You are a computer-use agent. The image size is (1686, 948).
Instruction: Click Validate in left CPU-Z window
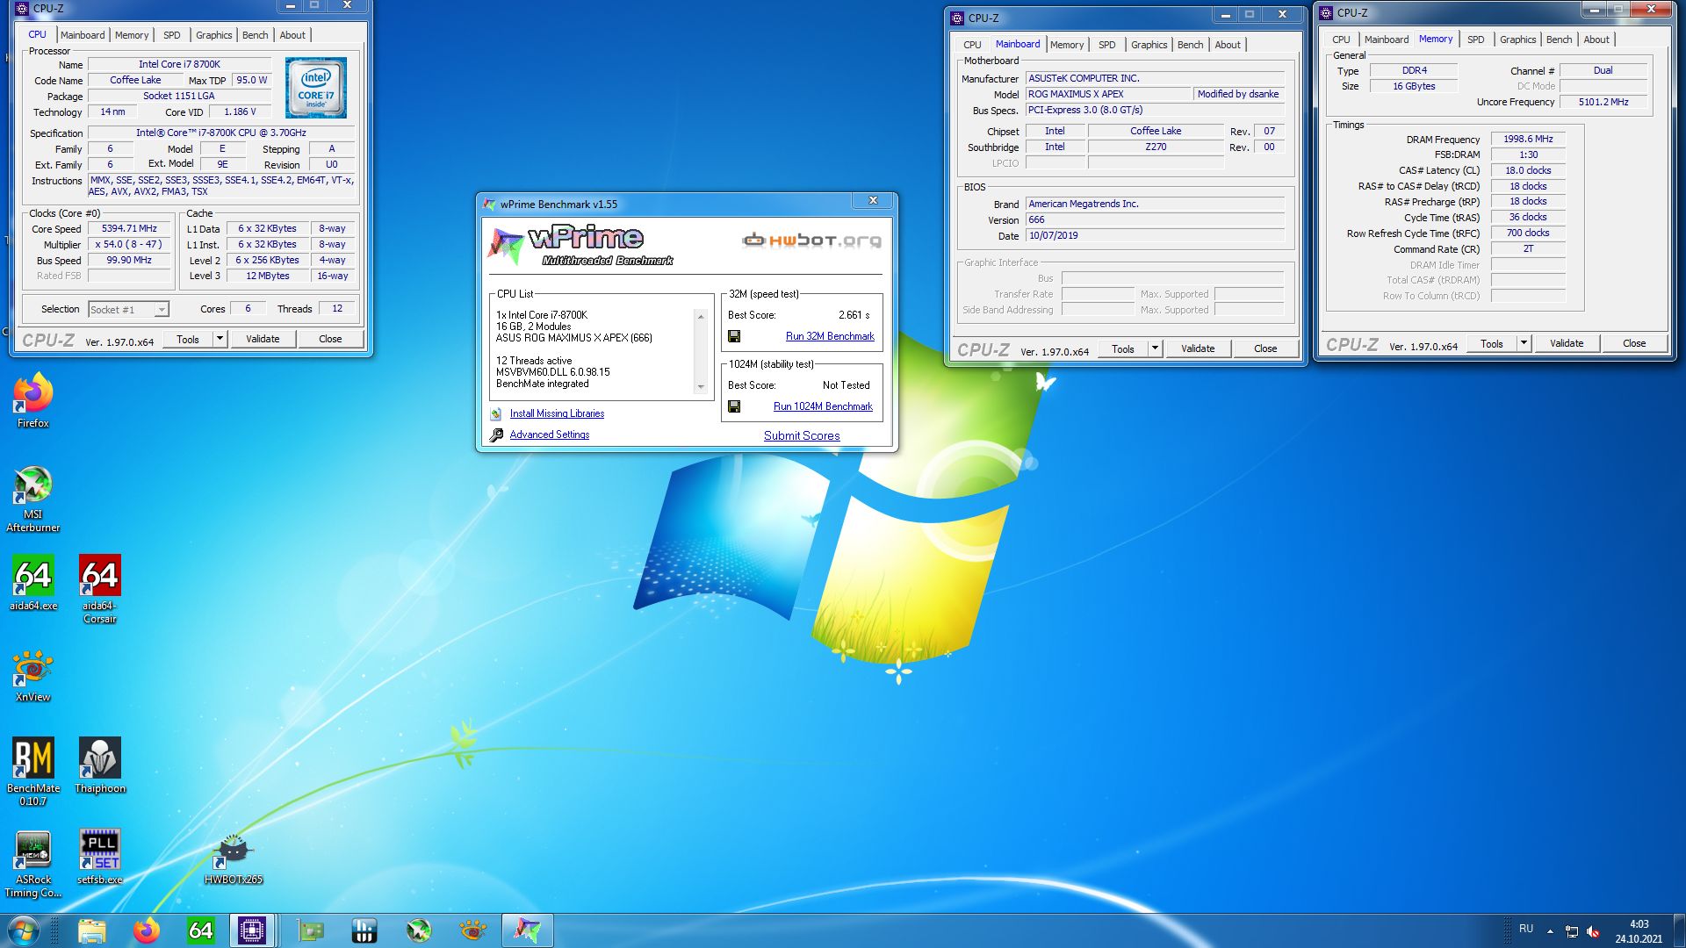[x=263, y=339]
